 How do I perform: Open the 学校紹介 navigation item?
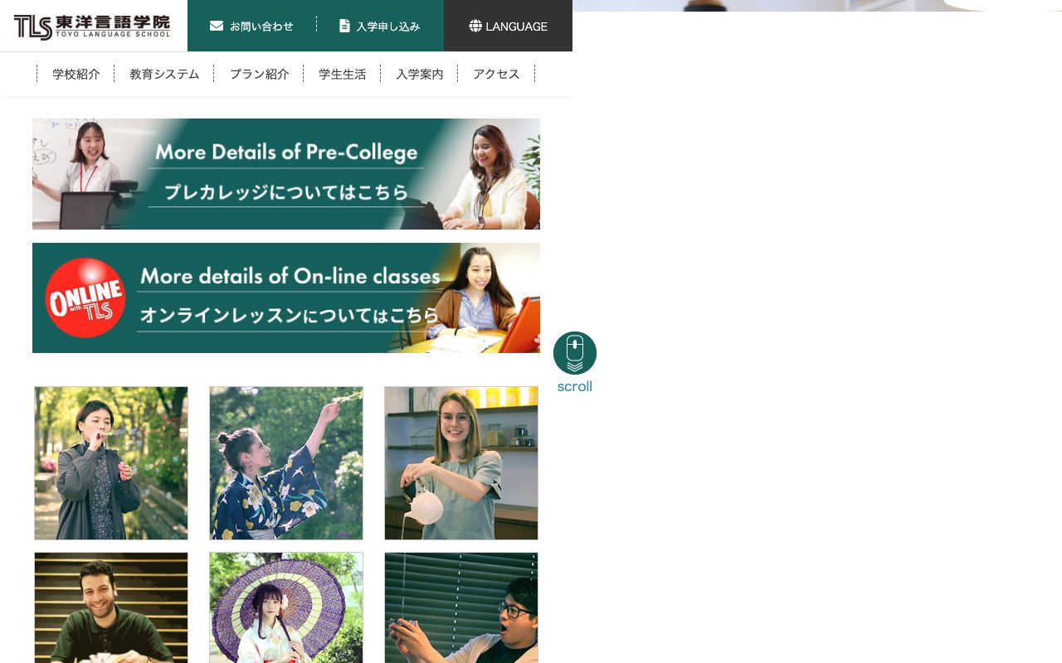76,74
